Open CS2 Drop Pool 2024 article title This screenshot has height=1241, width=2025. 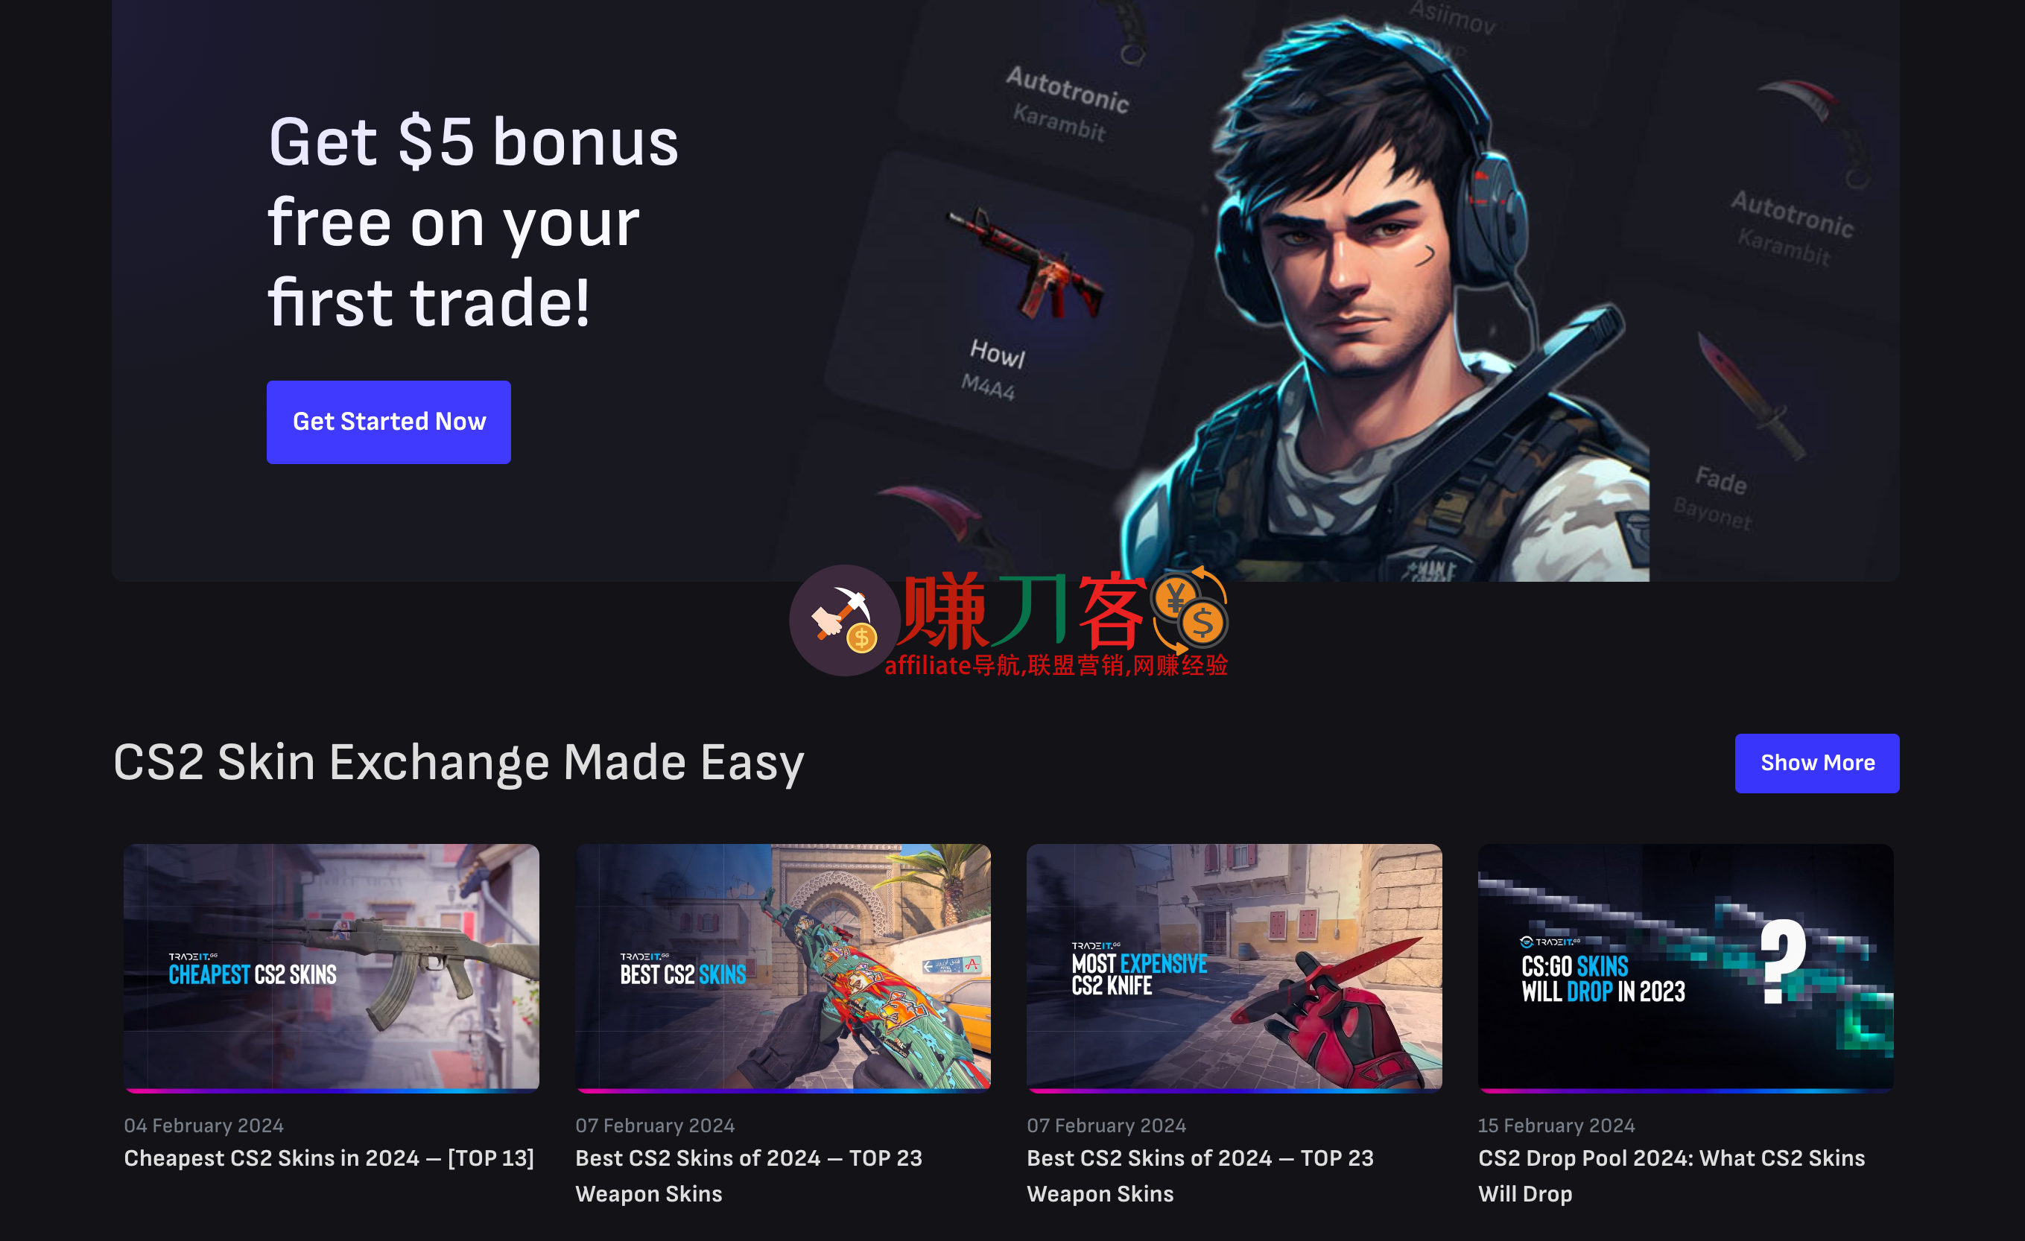coord(1672,1175)
